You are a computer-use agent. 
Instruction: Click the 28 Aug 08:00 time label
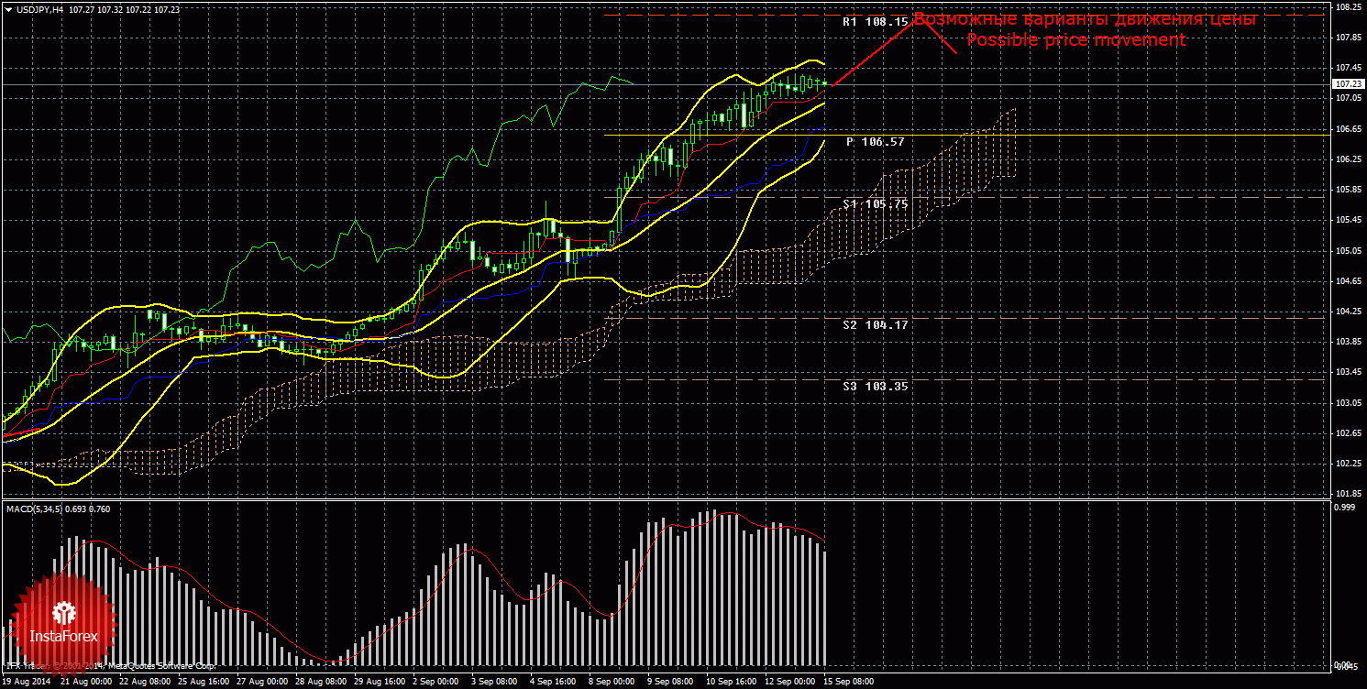click(321, 682)
